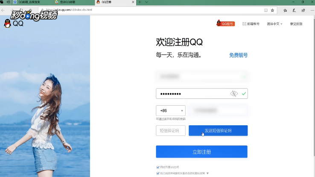Click the address bar URL
The height and width of the screenshot is (177, 315).
(x=69, y=10)
